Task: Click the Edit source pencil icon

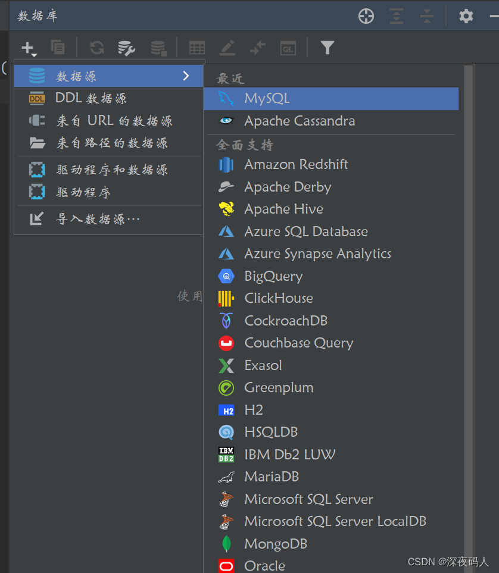Action: [227, 48]
